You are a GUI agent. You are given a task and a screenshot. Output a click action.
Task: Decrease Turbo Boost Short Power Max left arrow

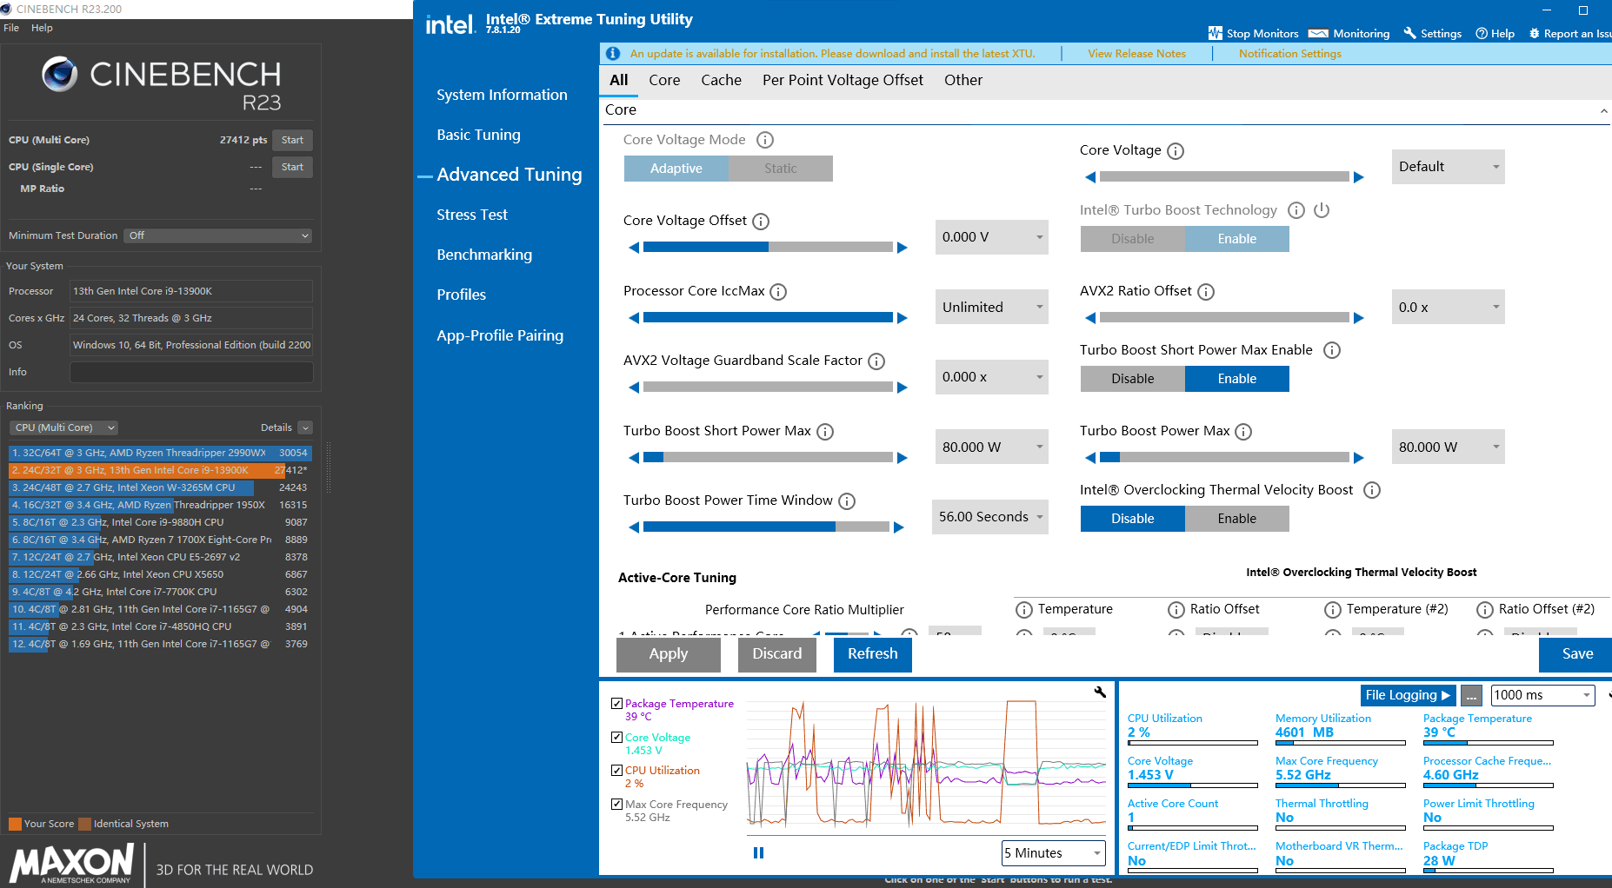634,458
